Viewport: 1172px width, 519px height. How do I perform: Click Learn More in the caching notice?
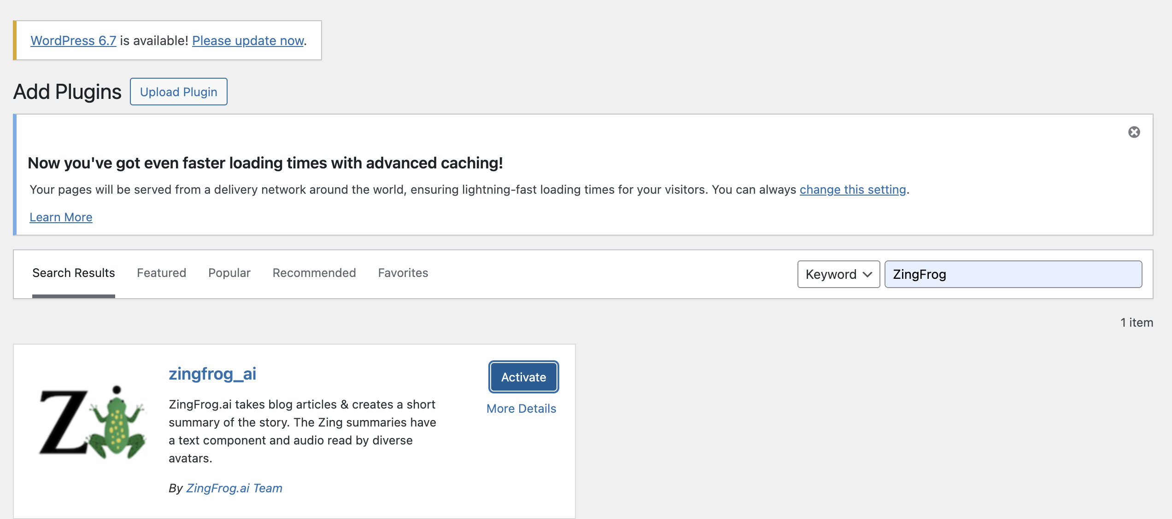coord(61,217)
